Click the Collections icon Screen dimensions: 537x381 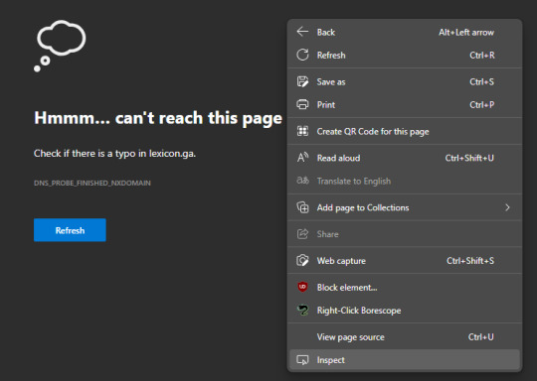(302, 207)
